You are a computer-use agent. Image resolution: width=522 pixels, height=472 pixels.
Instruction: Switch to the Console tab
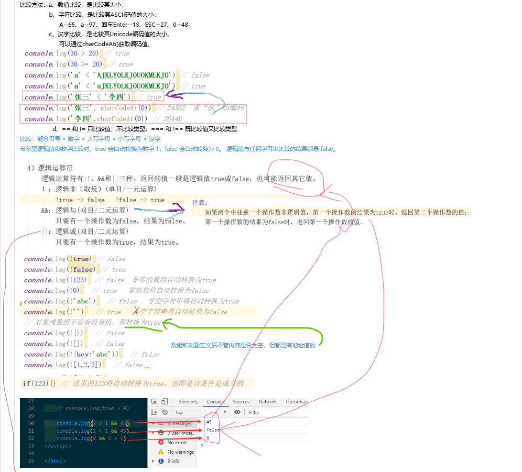[x=215, y=401]
